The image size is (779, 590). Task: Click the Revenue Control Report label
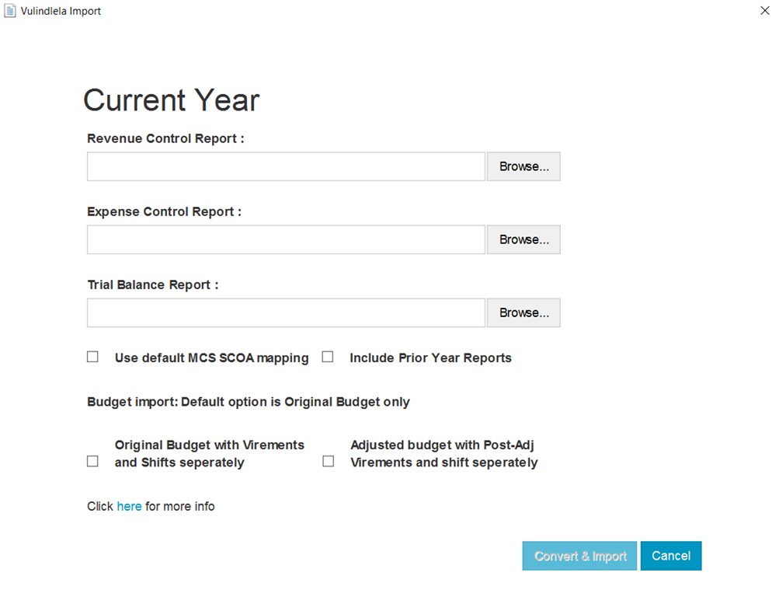(165, 138)
